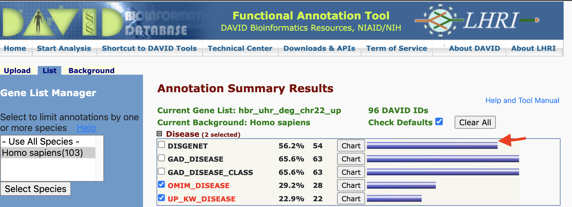This screenshot has width=572, height=207.
Task: Collapse the Disease category section
Action: 159,134
